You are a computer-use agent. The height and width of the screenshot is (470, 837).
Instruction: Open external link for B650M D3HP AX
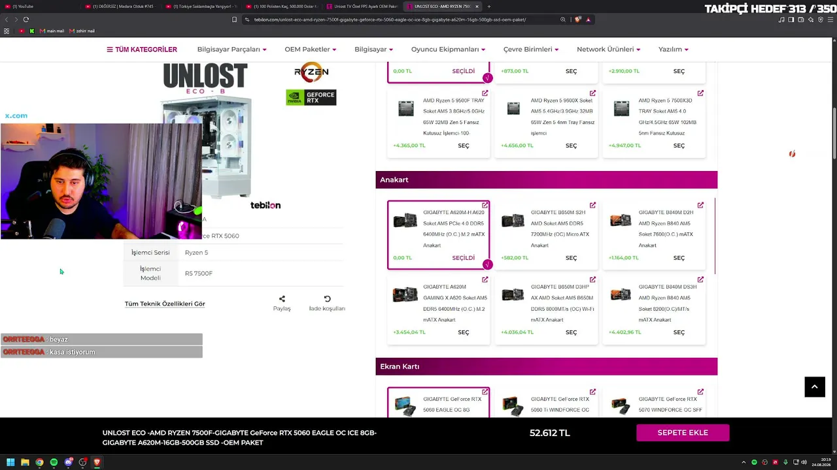(x=592, y=279)
